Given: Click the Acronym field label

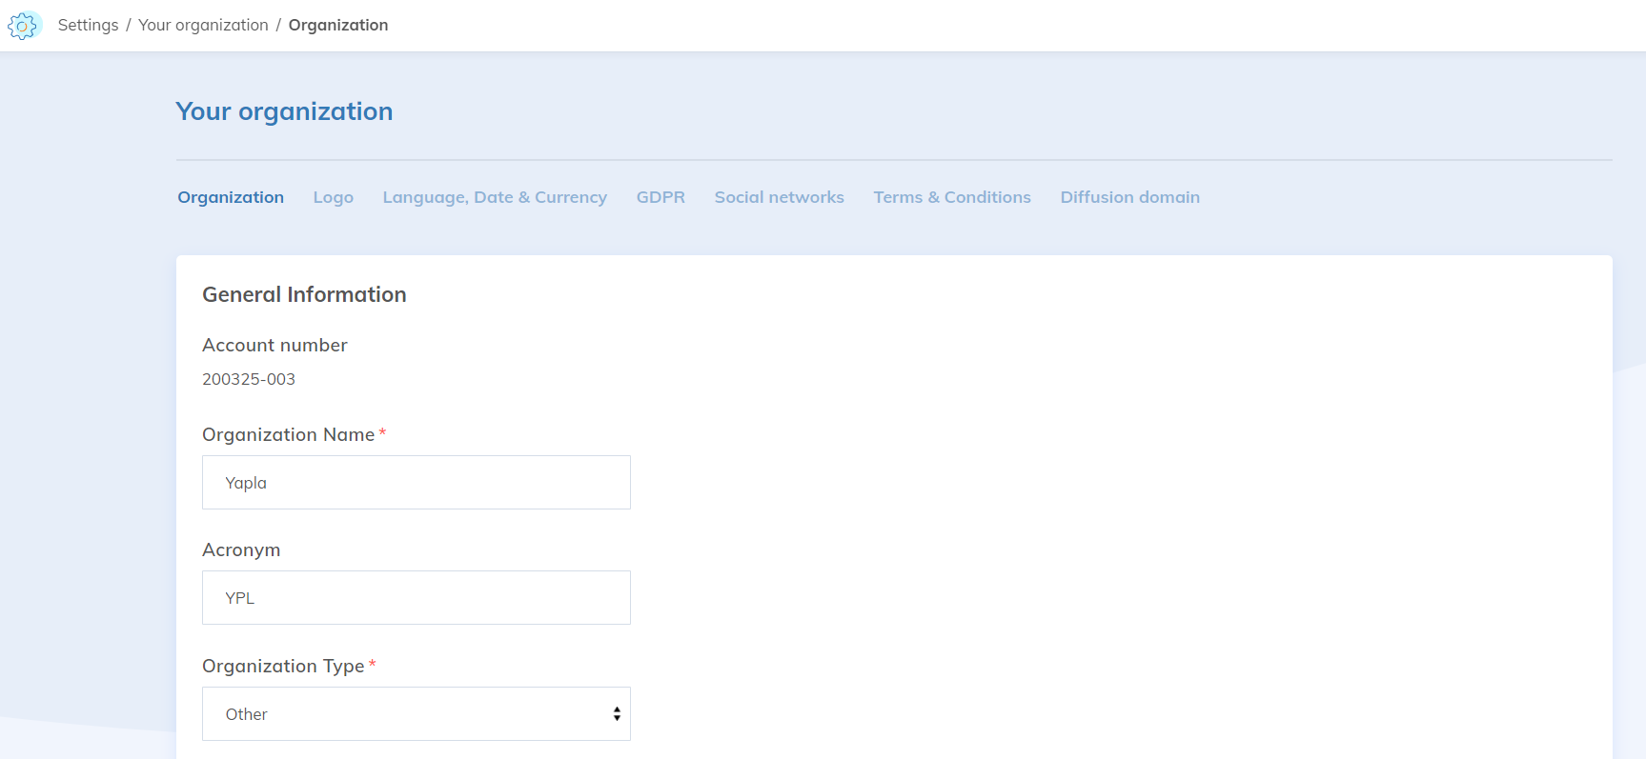Looking at the screenshot, I should 241,550.
